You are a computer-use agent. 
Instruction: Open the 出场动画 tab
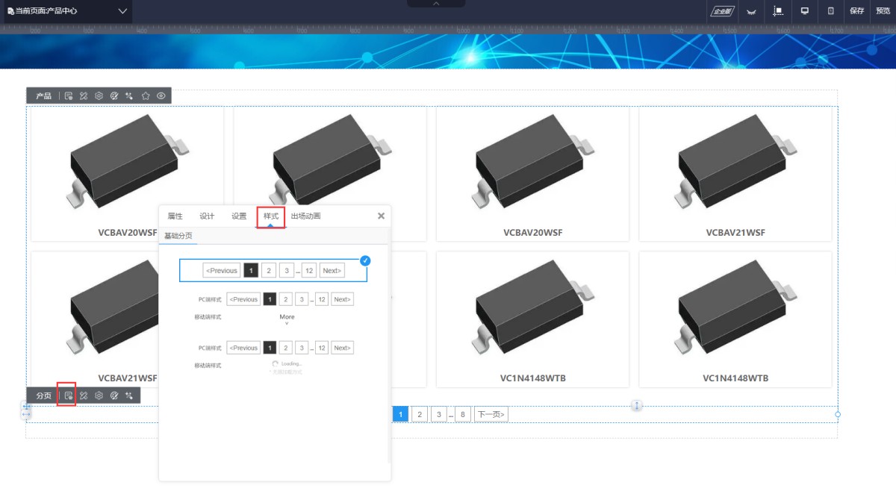tap(305, 216)
